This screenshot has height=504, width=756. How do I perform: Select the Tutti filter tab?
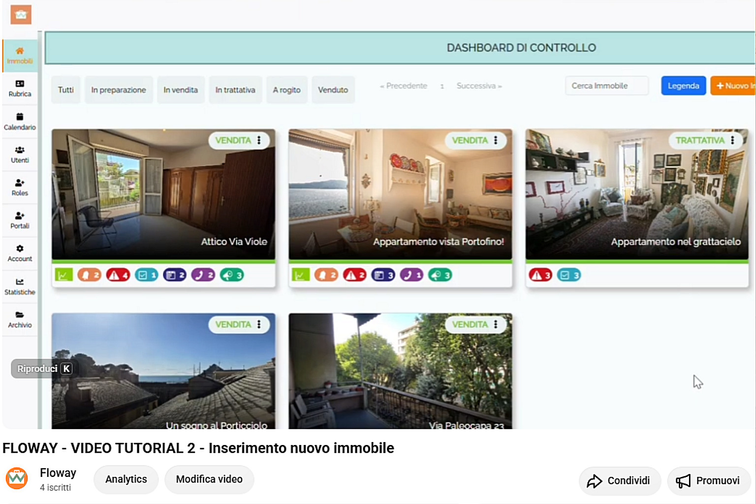66,90
